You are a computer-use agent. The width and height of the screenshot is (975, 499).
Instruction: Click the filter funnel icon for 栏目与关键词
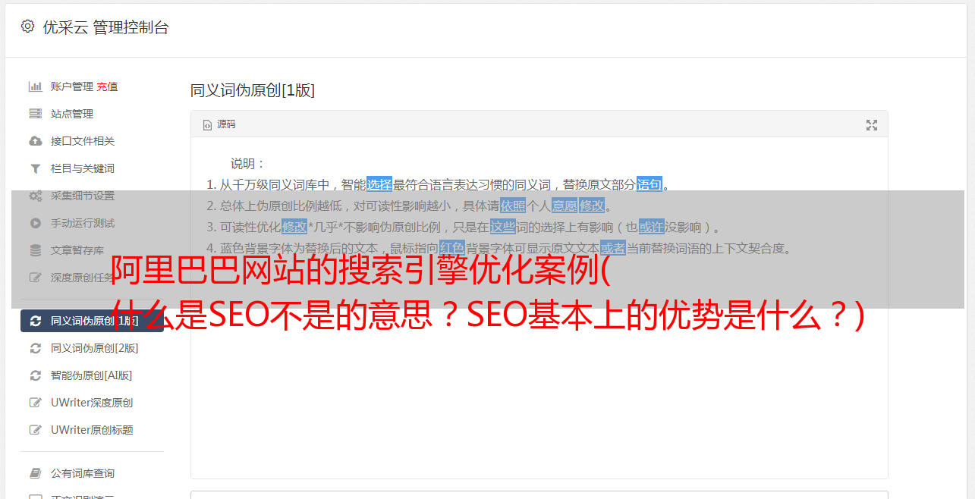tap(35, 168)
